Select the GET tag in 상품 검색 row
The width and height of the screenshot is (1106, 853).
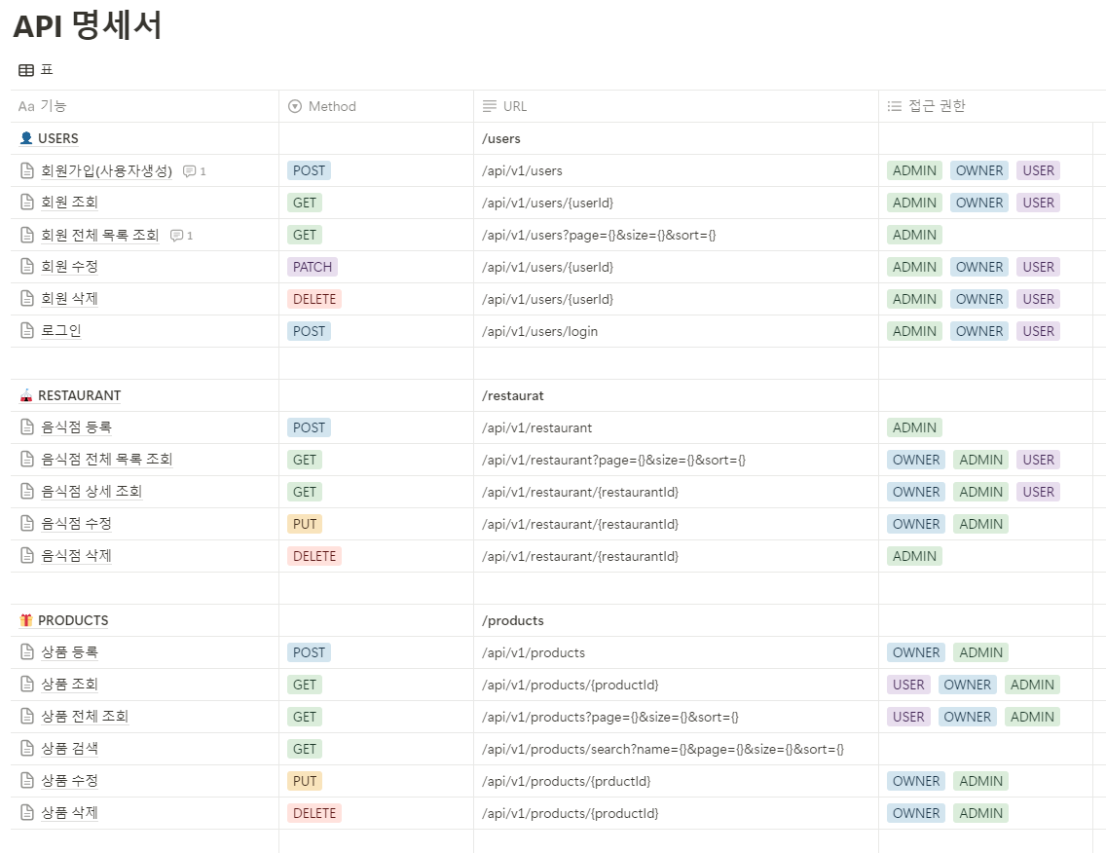pos(305,749)
